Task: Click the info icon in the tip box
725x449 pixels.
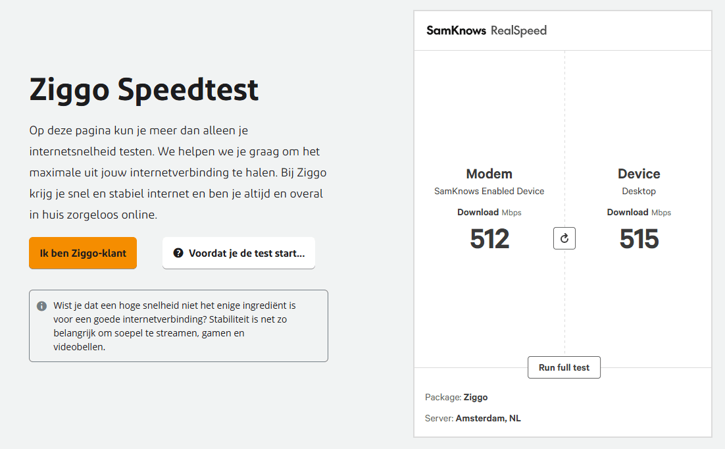Action: 42,306
